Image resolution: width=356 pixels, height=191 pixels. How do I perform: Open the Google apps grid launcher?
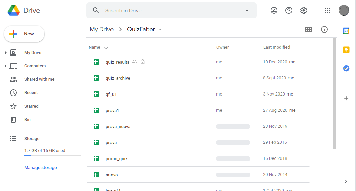click(x=328, y=10)
